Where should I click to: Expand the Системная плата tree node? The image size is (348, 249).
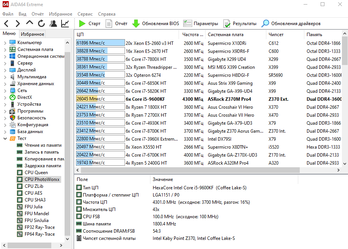click(x=5, y=49)
